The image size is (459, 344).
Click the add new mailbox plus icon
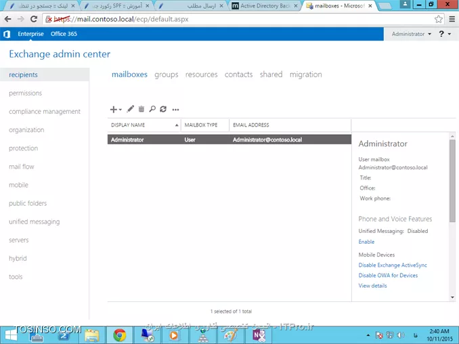113,110
